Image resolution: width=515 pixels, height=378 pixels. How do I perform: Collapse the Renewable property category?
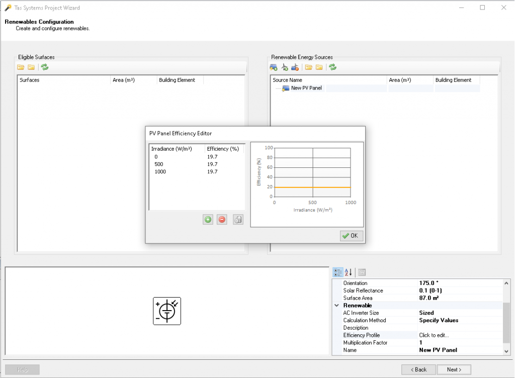tap(336, 306)
